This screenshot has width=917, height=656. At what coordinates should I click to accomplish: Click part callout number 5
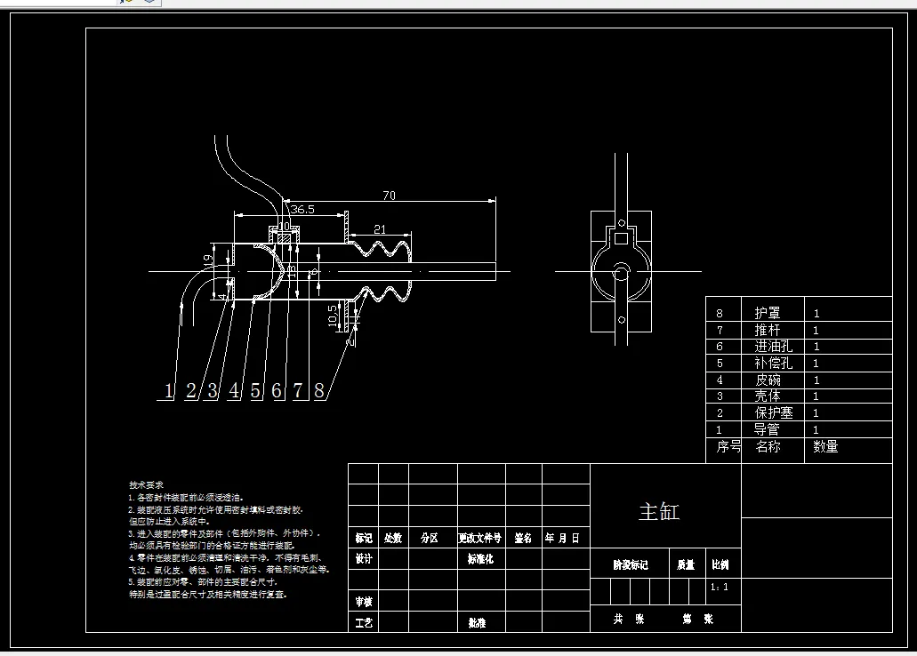tap(255, 390)
